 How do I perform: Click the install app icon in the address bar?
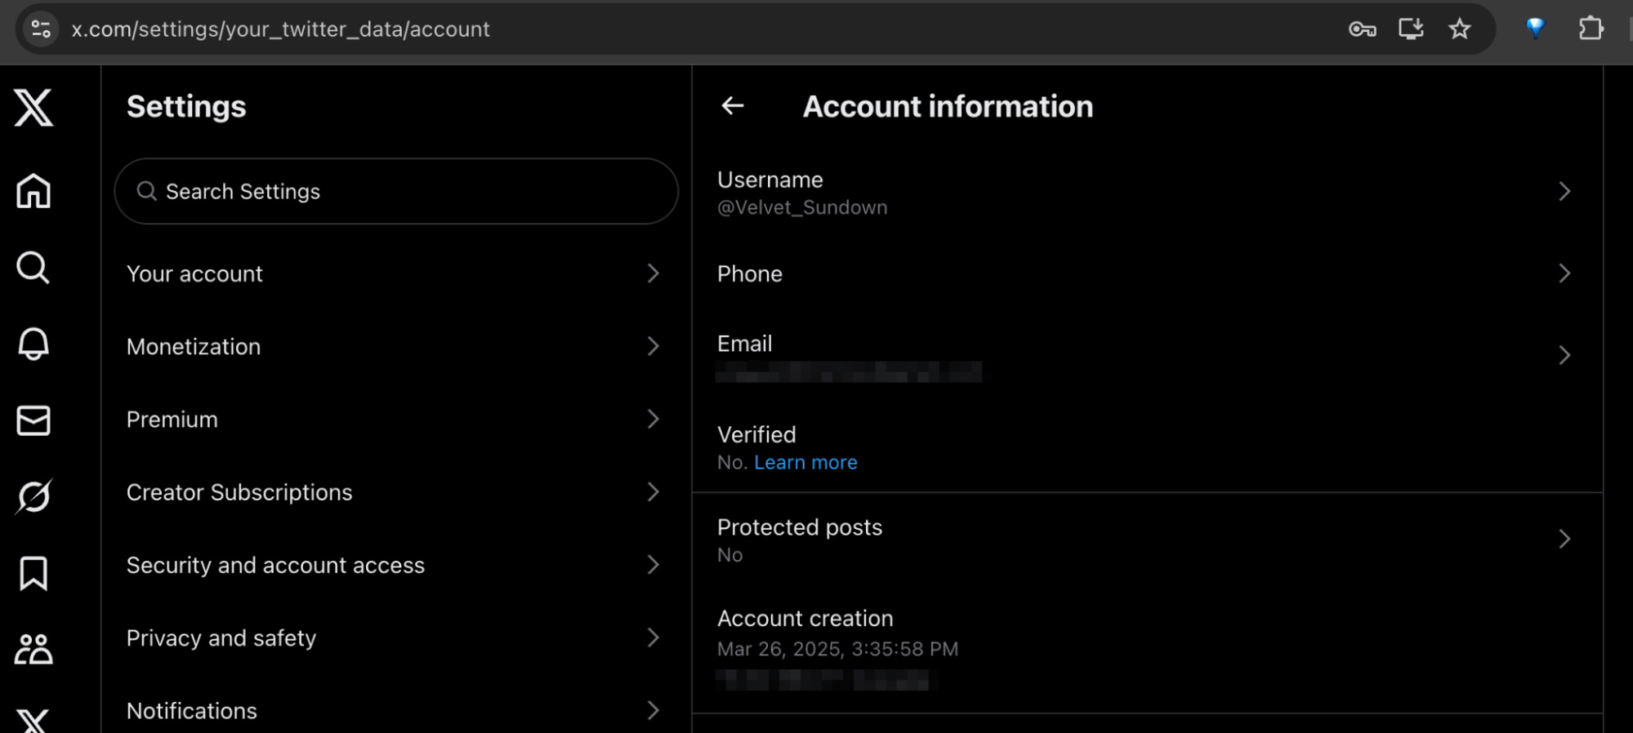tap(1411, 29)
